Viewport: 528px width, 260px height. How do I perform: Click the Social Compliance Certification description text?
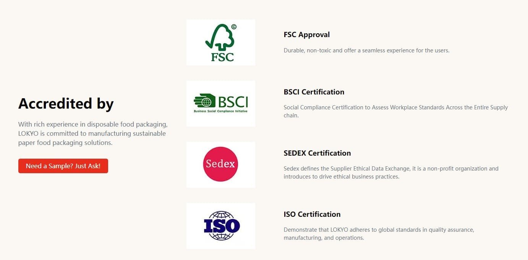[x=396, y=111]
